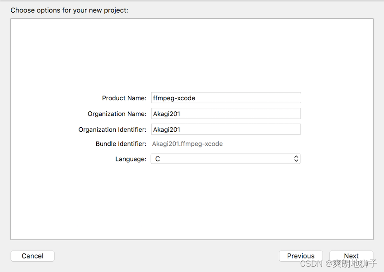Place cursor after Akagi201 in Organization Name
This screenshot has width=384, height=272.
(x=181, y=114)
